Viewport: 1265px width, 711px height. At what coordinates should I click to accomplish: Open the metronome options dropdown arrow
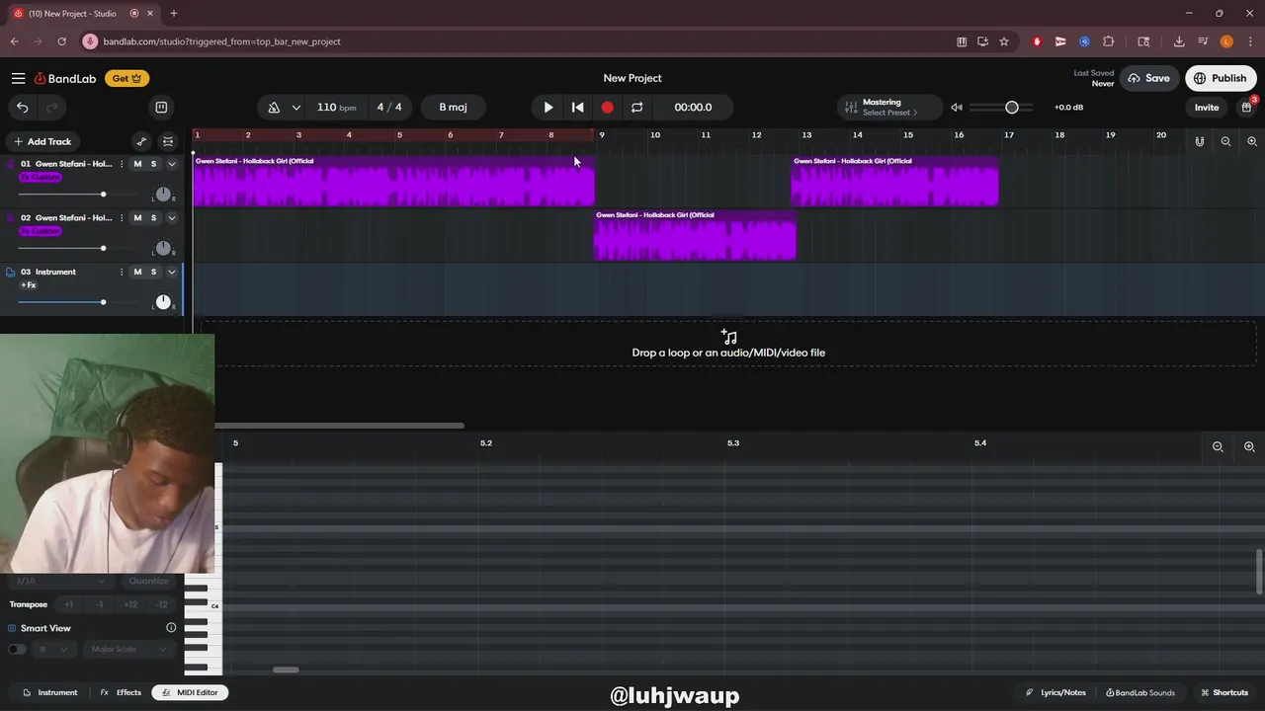pos(295,107)
